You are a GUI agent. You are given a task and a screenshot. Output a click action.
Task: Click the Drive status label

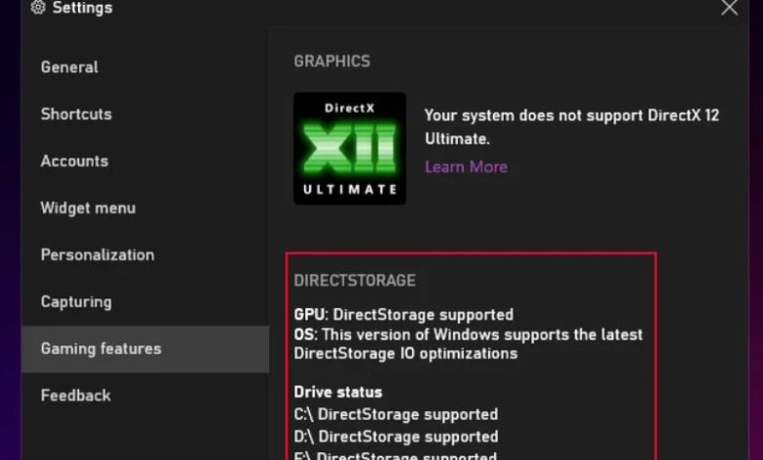338,391
